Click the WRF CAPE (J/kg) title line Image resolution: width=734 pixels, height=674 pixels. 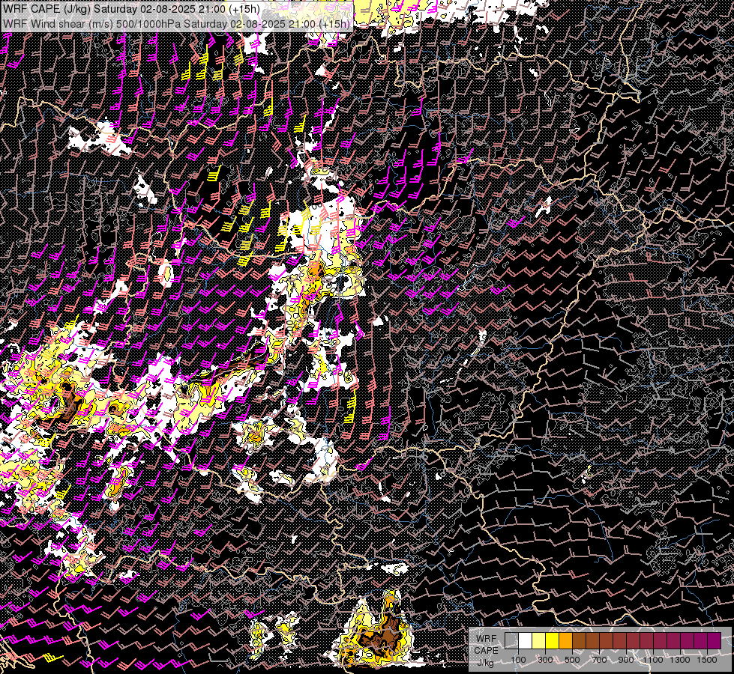[130, 9]
